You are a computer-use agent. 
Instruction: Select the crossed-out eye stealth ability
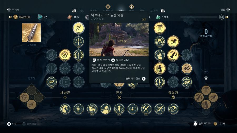[x=187, y=68]
